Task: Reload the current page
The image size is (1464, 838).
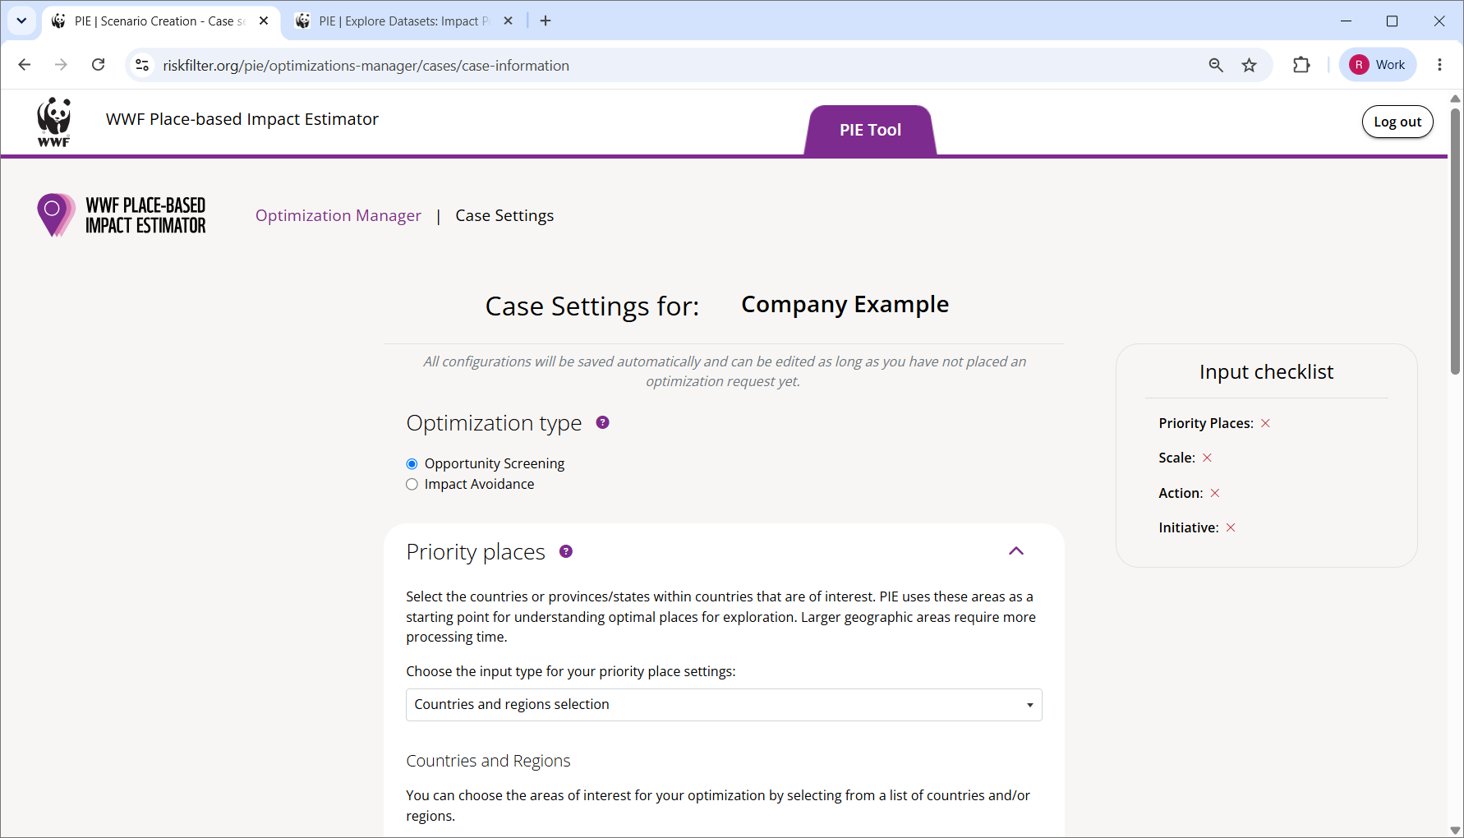Action: [x=99, y=65]
